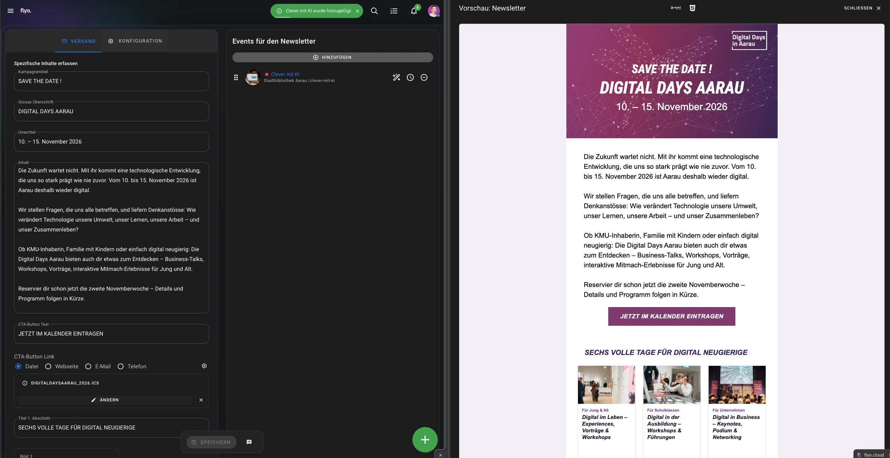This screenshot has width=890, height=458.
Task: Switch to the Konfiguration tab
Action: coord(135,41)
